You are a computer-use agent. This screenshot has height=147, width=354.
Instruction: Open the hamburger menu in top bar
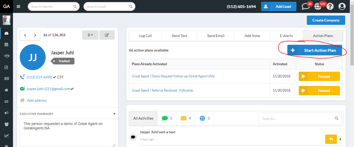[18, 6]
